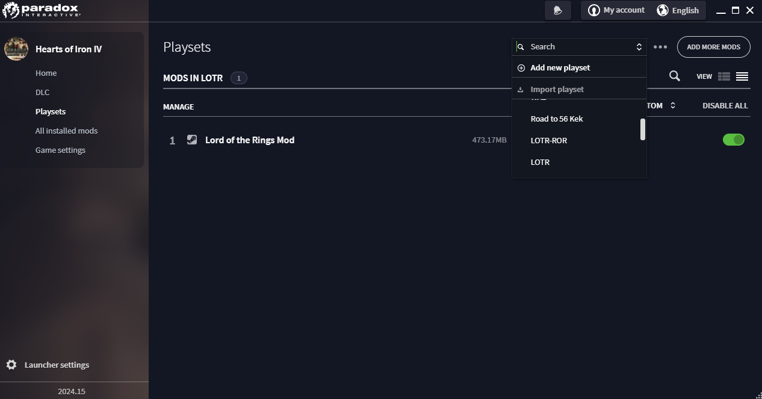Switch to compact list view icon

(742, 76)
